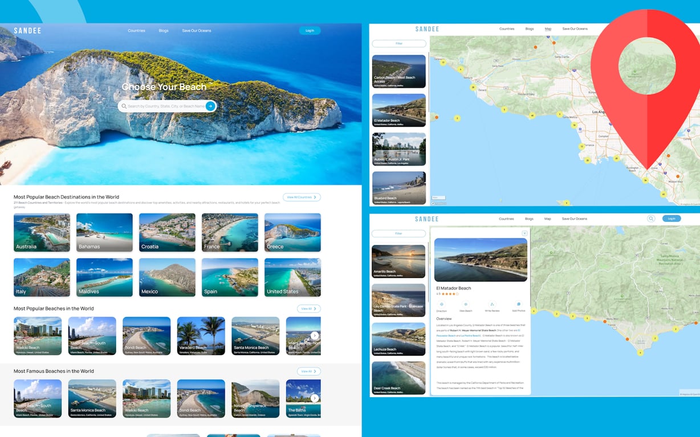Open the Filter button on the El Matador page
This screenshot has height=437, width=700.
click(399, 233)
